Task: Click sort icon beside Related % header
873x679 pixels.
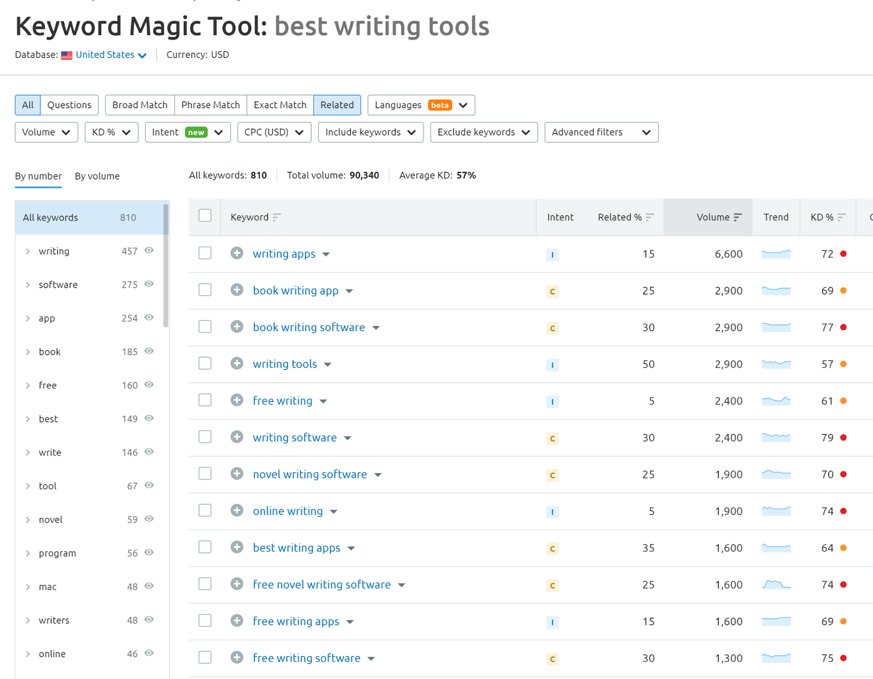Action: (x=649, y=217)
